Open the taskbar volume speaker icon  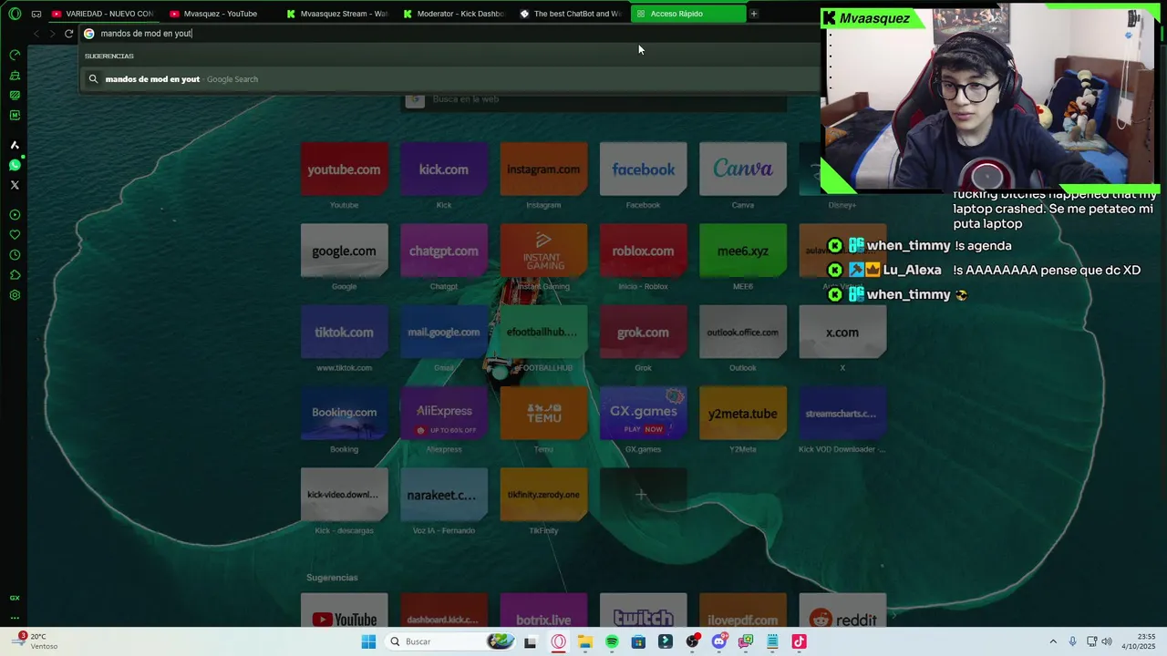[1108, 641]
